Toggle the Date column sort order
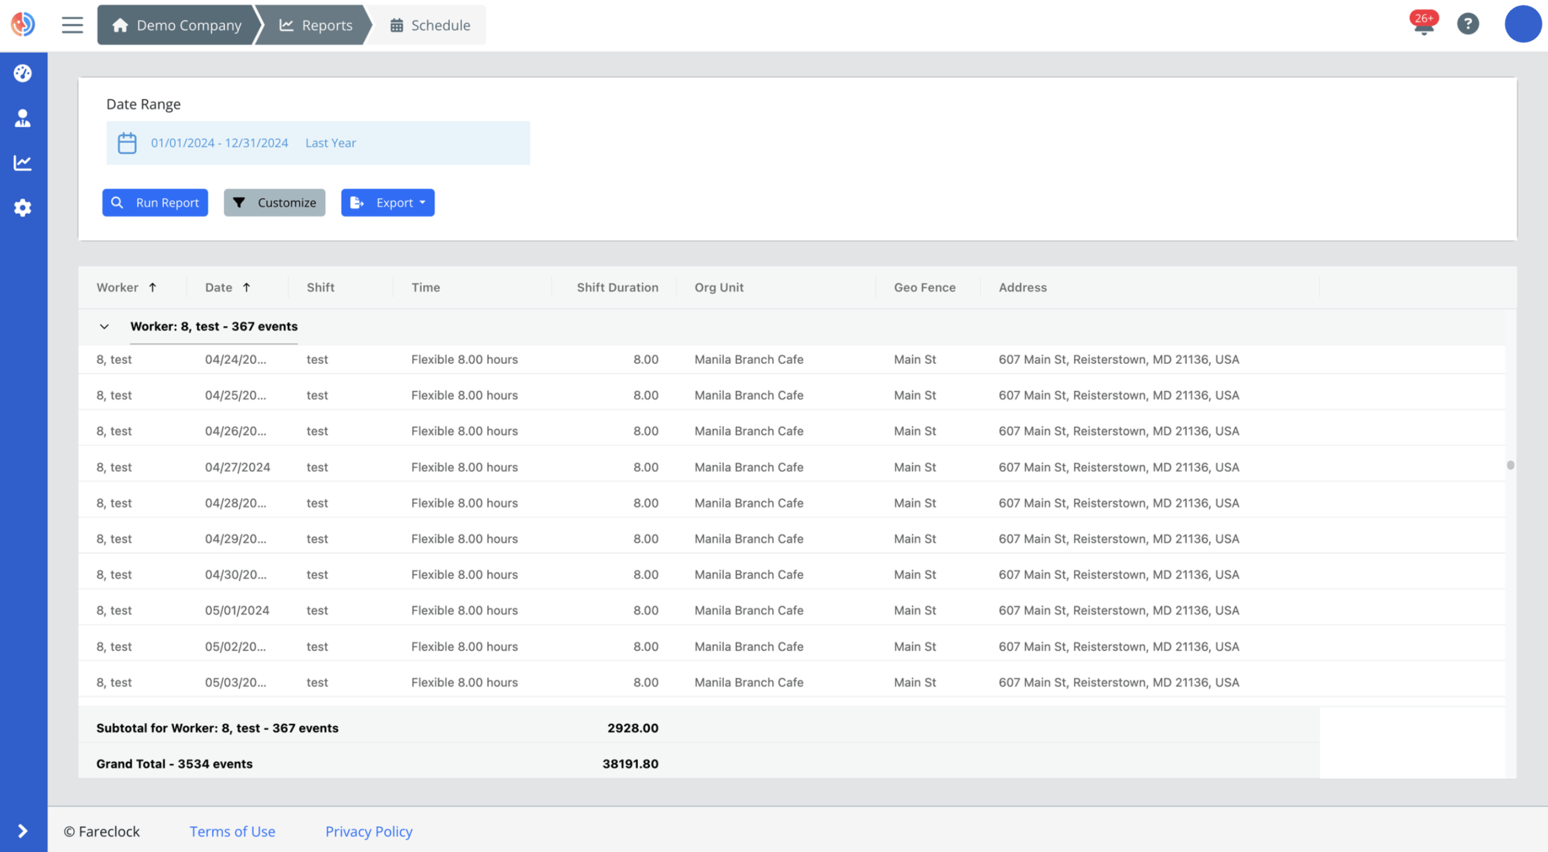Screen dimensions: 1548x852 tap(246, 287)
